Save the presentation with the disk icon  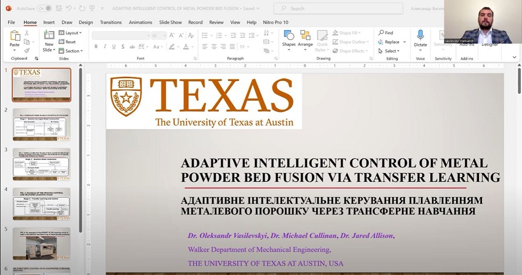coord(59,8)
